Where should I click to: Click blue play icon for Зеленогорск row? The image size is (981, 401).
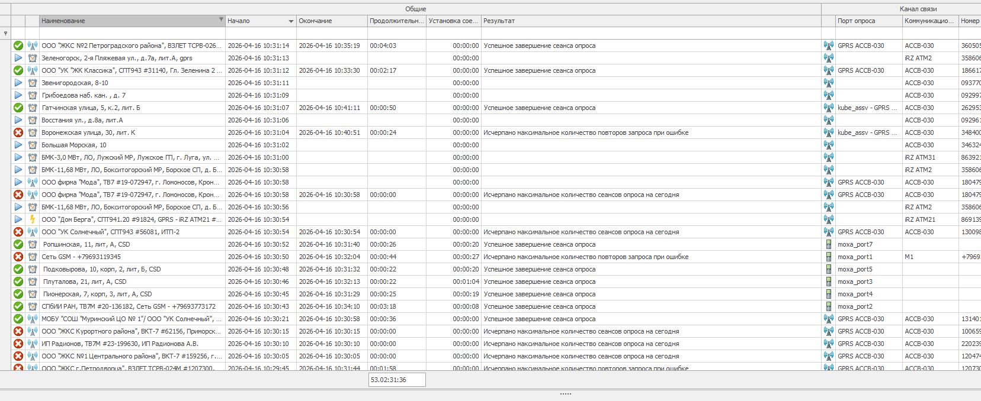point(18,58)
